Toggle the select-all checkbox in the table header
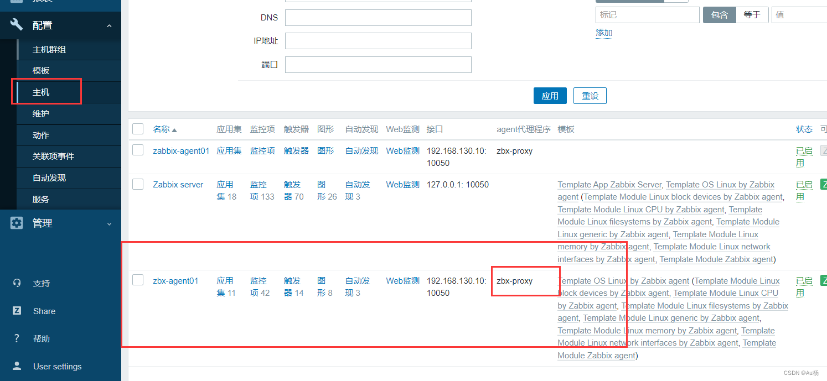Image resolution: width=827 pixels, height=381 pixels. [x=138, y=129]
